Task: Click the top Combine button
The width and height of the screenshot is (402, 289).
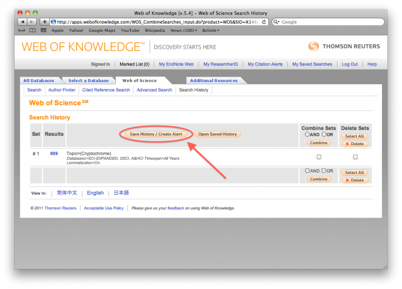Action: tap(319, 143)
